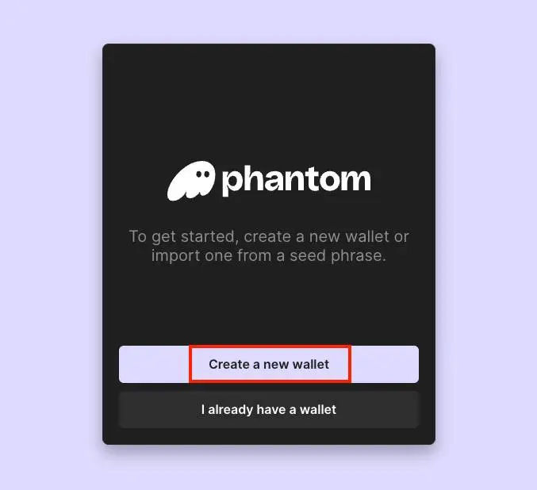Click the 'import one from a seed phrase' line
The image size is (537, 490).
pyautogui.click(x=269, y=255)
